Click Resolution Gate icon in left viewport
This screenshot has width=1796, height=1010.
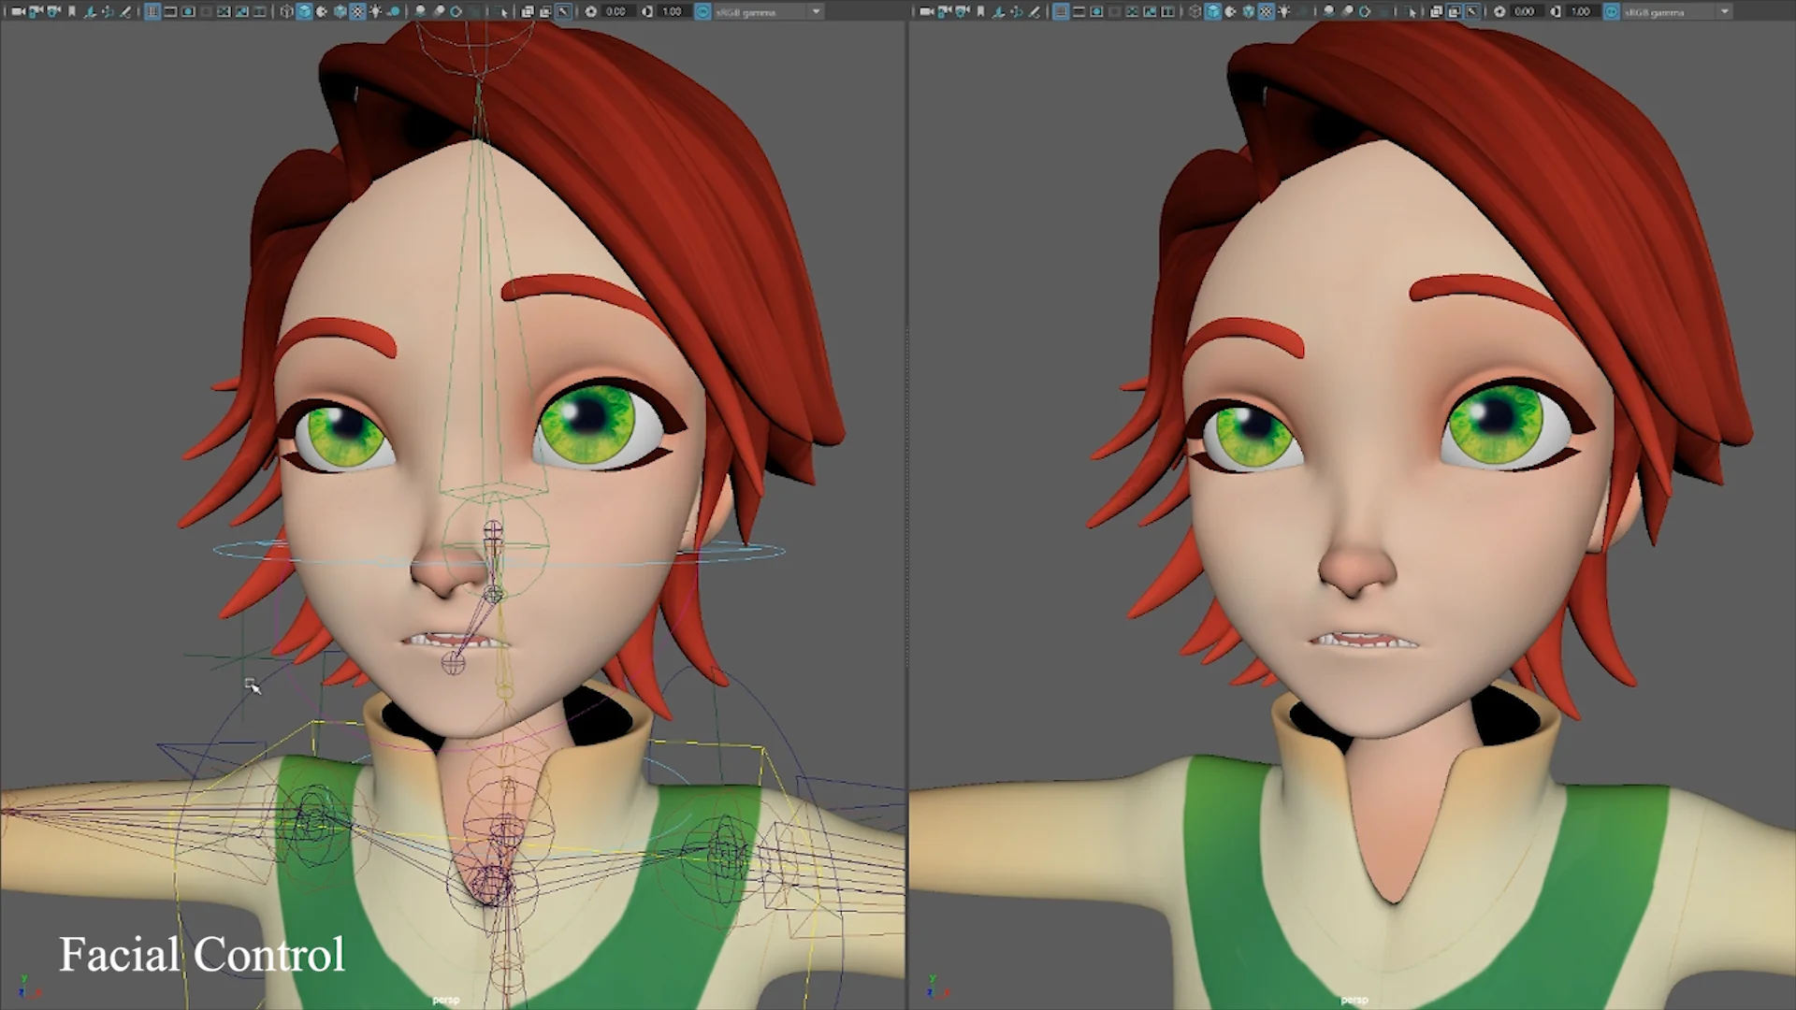pos(188,11)
